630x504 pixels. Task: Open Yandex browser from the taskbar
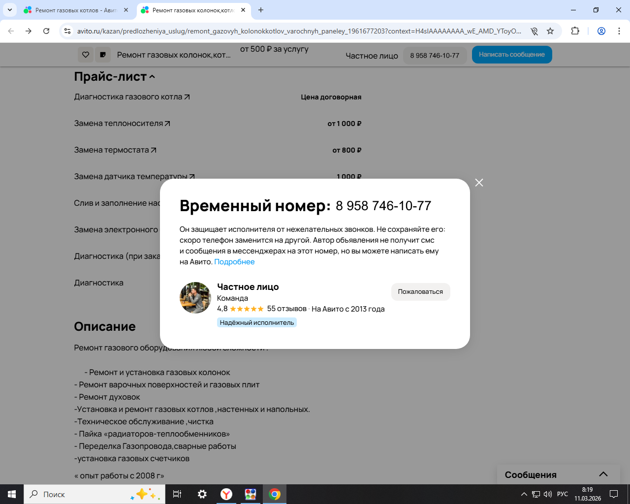(x=226, y=494)
